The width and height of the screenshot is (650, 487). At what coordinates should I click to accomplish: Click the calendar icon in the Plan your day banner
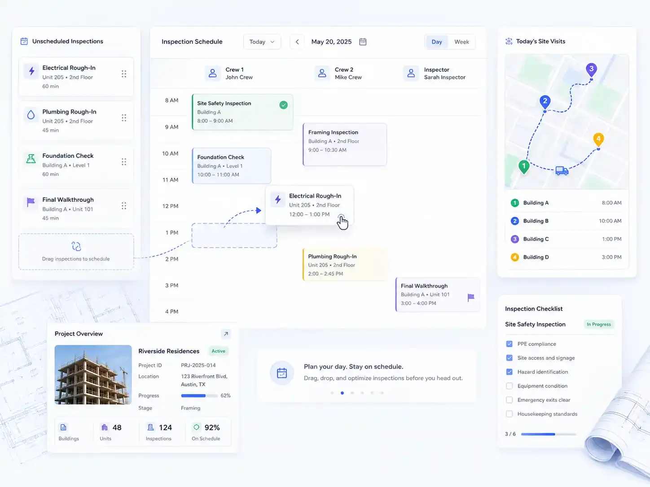pos(282,373)
